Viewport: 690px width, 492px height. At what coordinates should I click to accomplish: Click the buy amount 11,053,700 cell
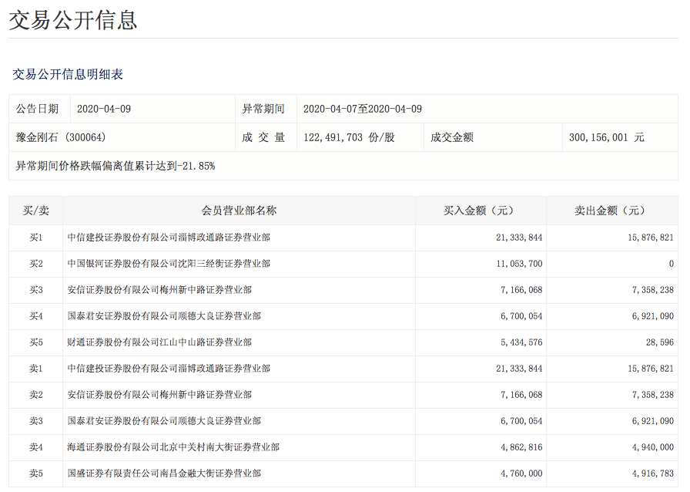514,264
